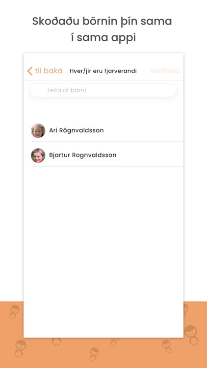The width and height of the screenshot is (207, 368).
Task: Focus the "Leita af barni" search field
Action: 103,90
